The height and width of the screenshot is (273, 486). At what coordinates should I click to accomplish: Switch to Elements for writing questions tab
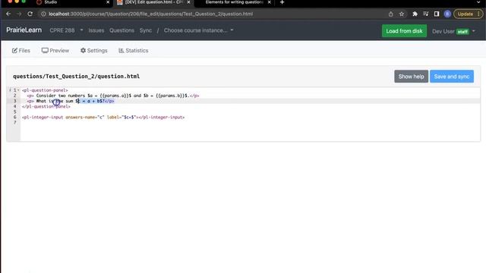pos(235,2)
